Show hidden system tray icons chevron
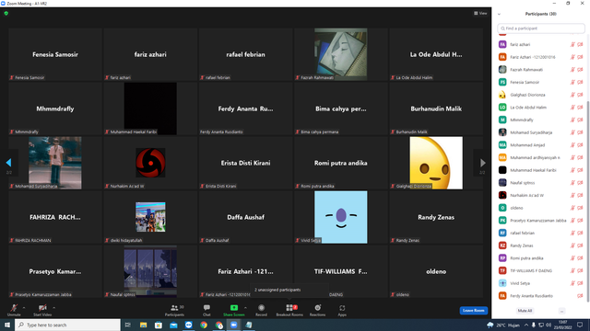The width and height of the screenshot is (590, 331). click(526, 325)
